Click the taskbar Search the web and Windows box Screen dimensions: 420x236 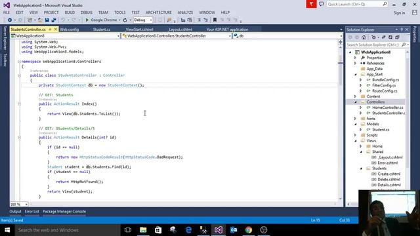pos(68,230)
